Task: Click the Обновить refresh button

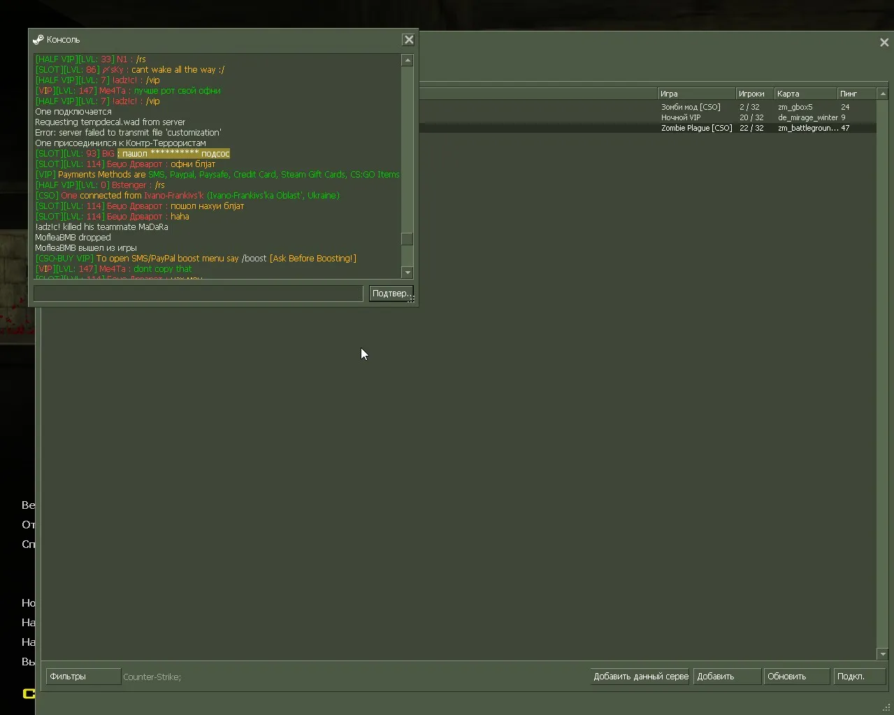Action: coord(796,677)
